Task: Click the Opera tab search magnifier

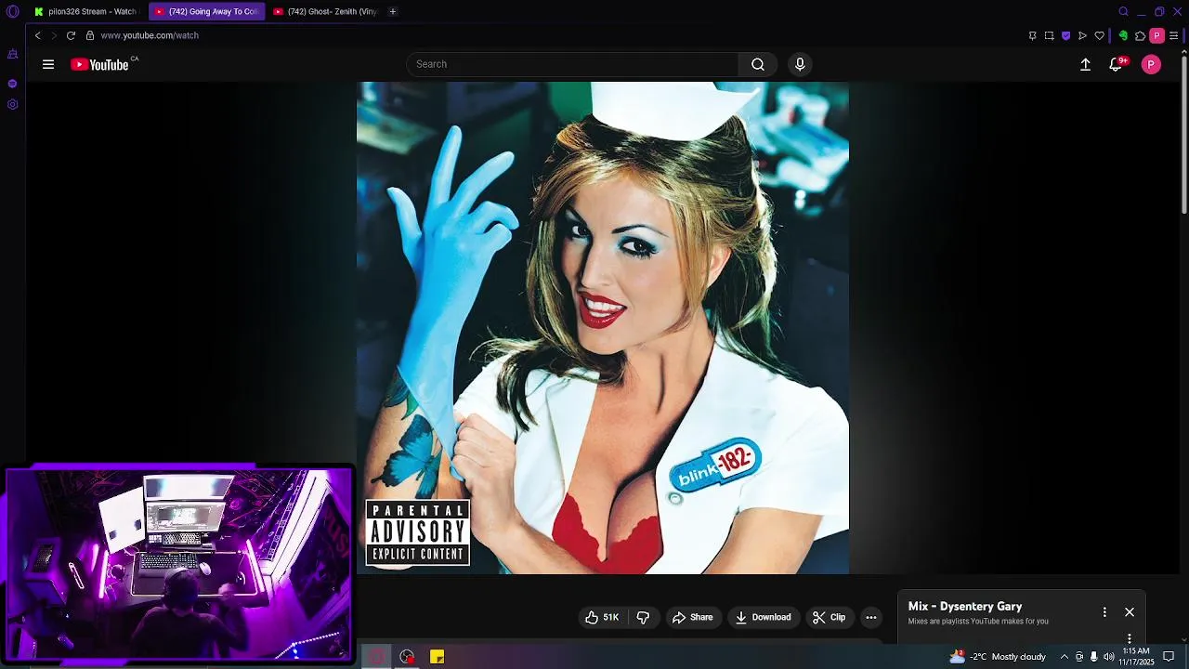Action: [x=1123, y=11]
